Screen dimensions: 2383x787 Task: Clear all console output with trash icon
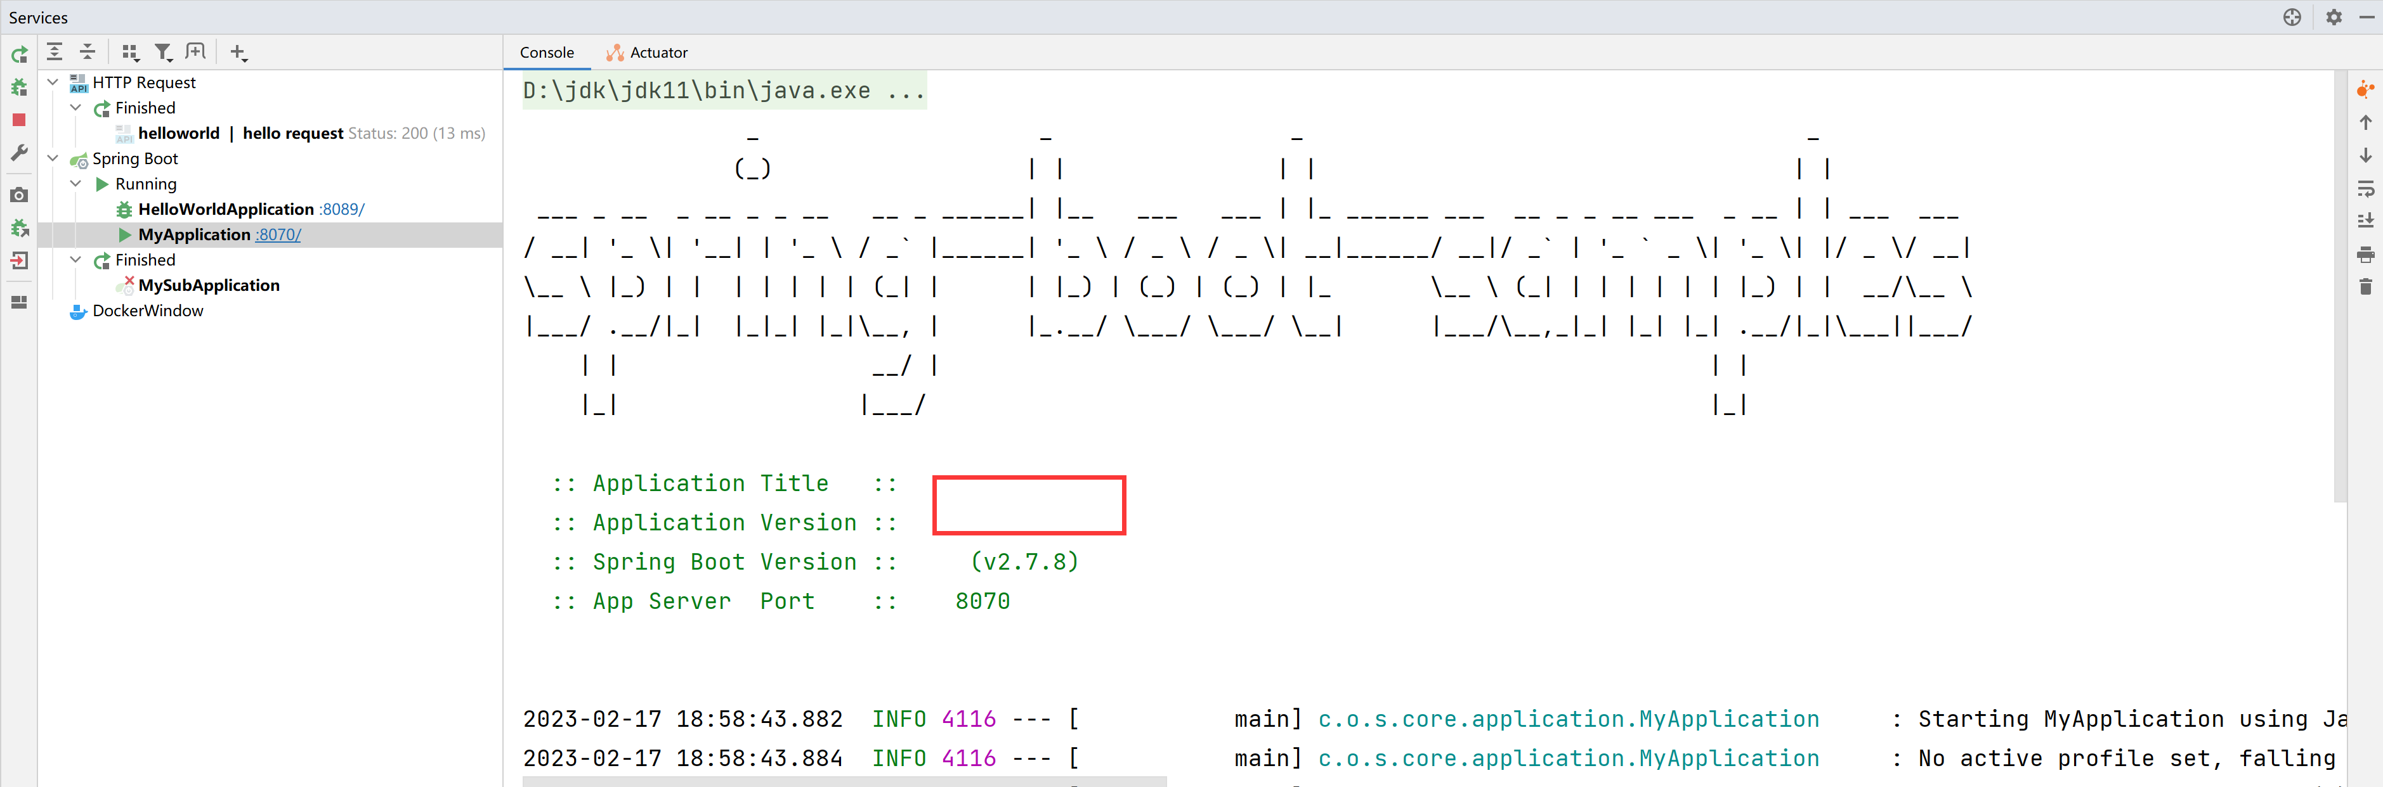pos(2365,287)
